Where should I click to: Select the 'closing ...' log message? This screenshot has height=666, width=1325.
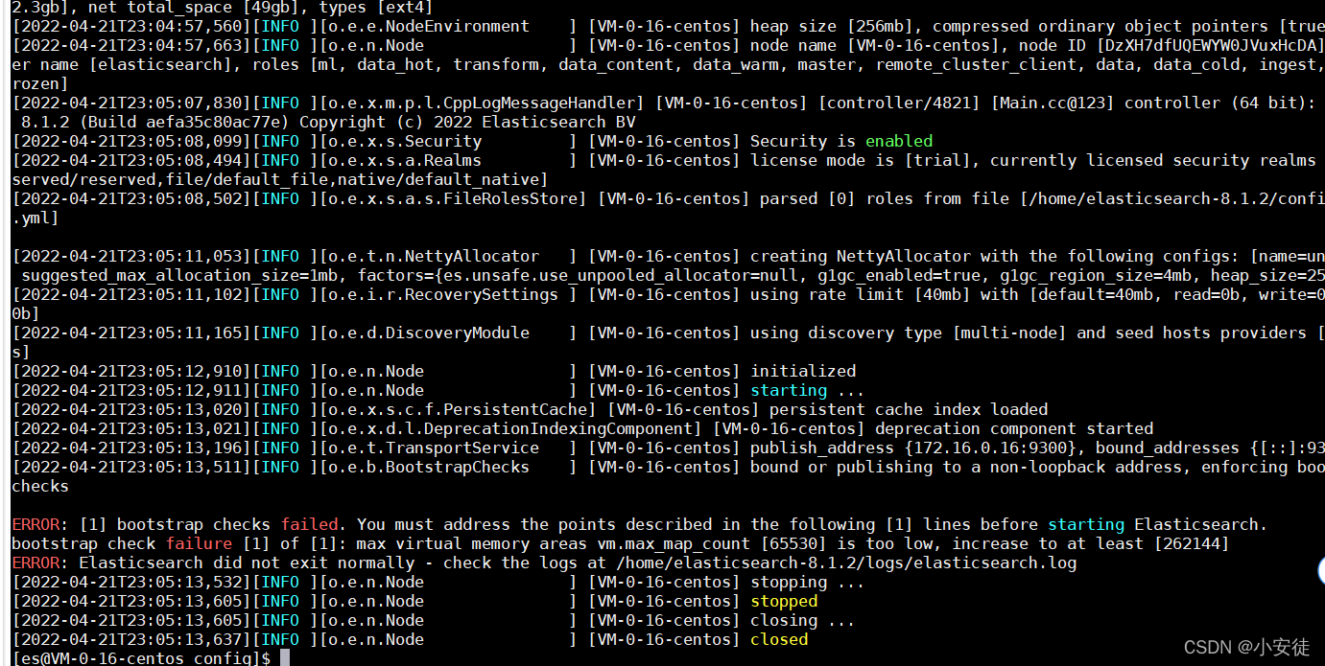(x=803, y=620)
